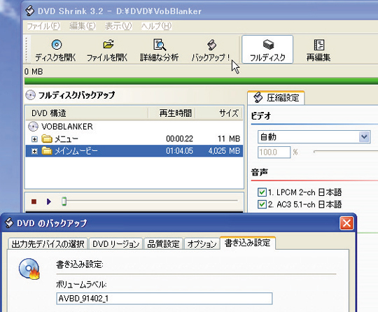Expand the メインムービー tree node

(34, 151)
